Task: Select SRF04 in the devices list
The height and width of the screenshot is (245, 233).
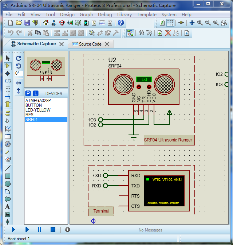Action: pos(46,120)
